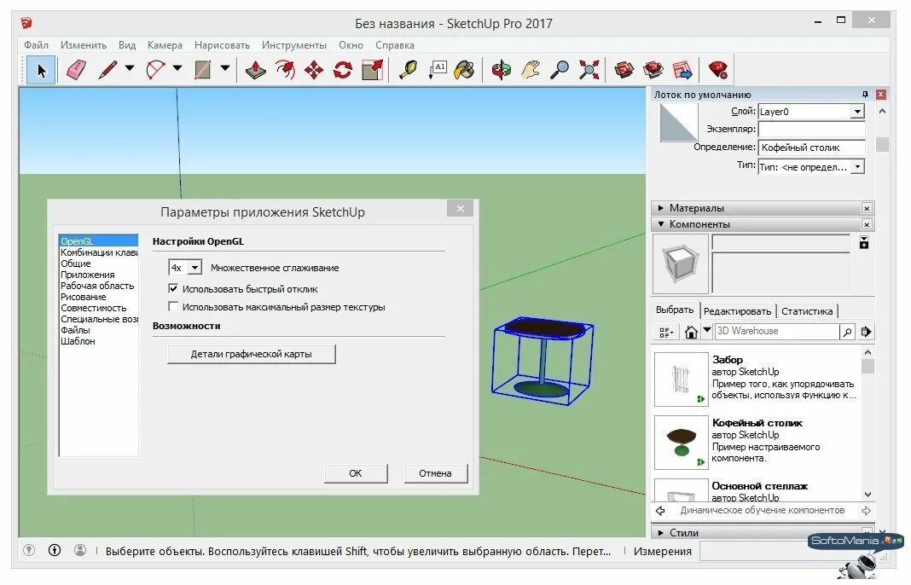Open the Файл menu
The height and width of the screenshot is (585, 911).
coord(36,44)
